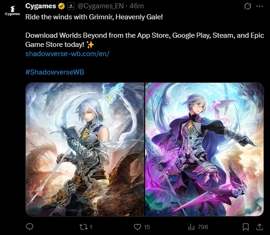This screenshot has width=270, height=235.
Task: Open the #ShadowverseWB hashtag
Action: [55, 72]
